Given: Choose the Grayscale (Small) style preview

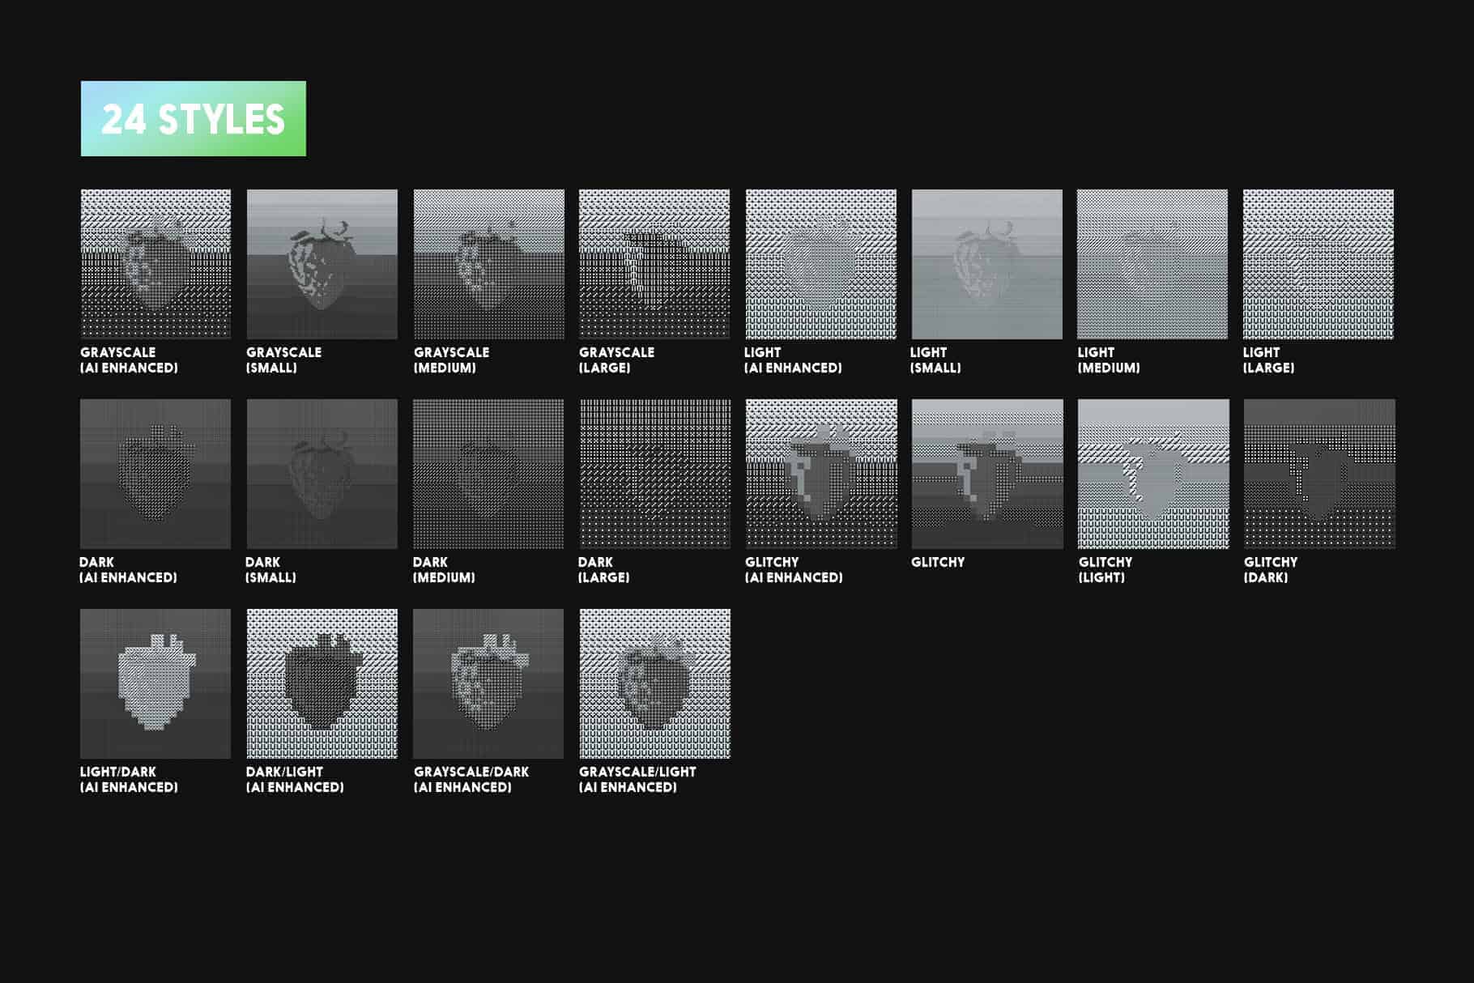Looking at the screenshot, I should point(322,264).
